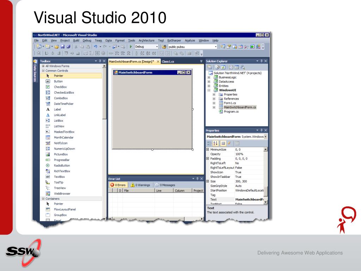Click the Program.cs file icon

pyautogui.click(x=221, y=112)
